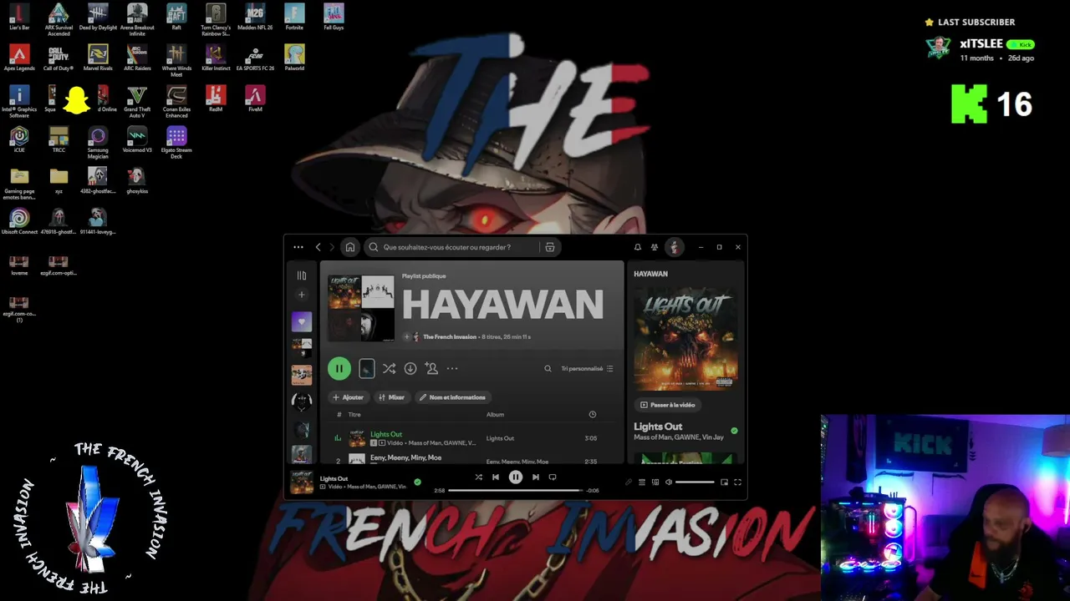Image resolution: width=1070 pixels, height=601 pixels.
Task: Open Nom et informations editor
Action: (x=452, y=397)
